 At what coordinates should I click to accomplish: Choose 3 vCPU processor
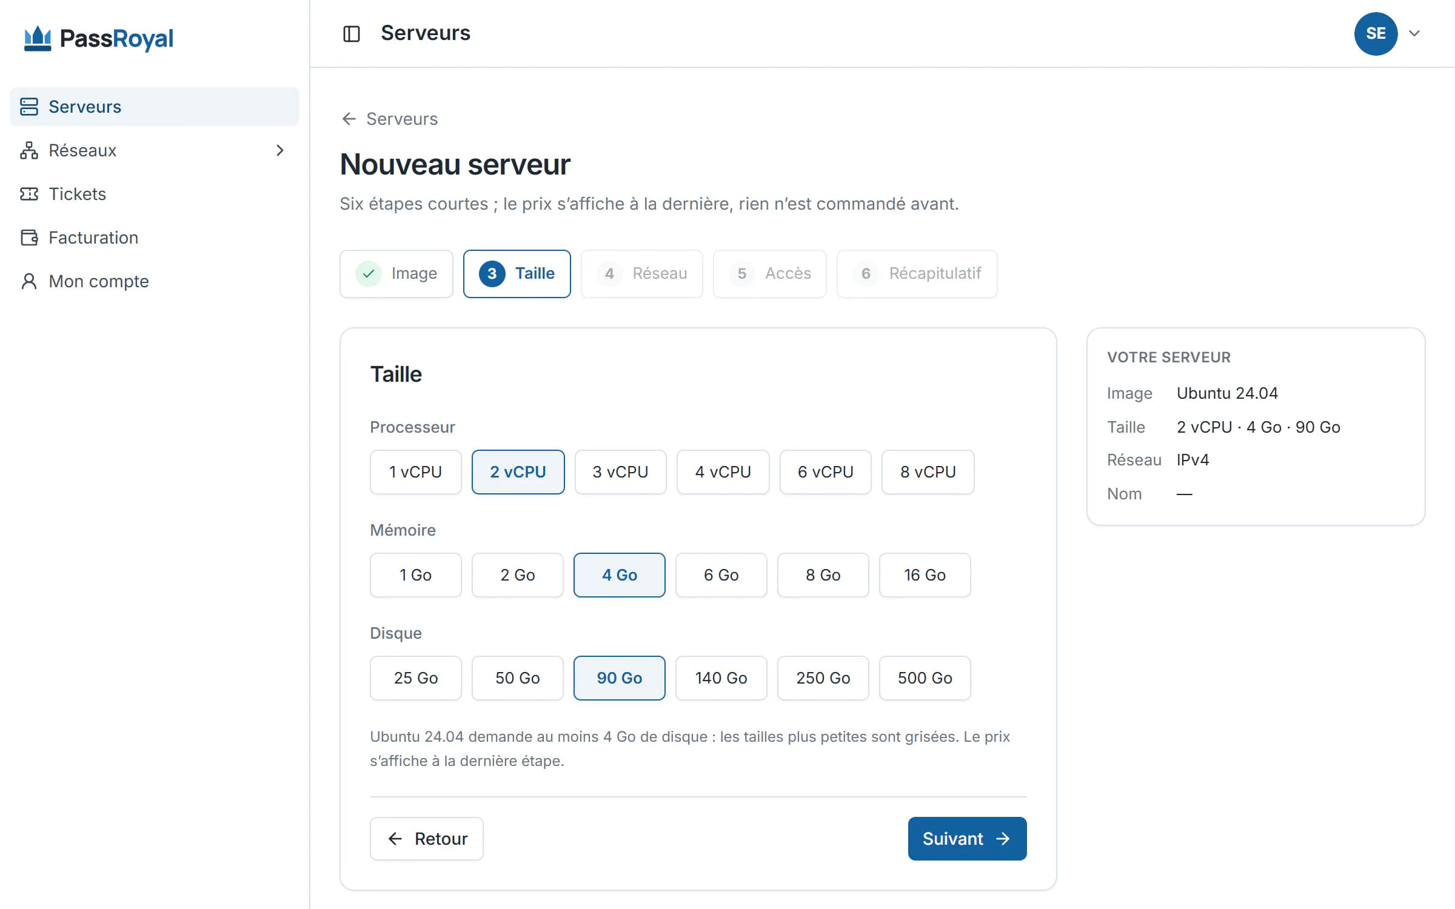[x=621, y=472]
